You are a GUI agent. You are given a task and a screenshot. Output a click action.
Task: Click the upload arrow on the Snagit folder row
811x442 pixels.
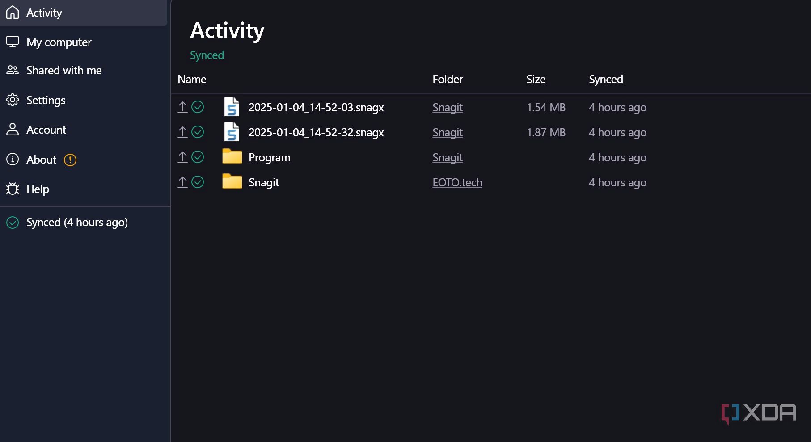coord(182,182)
